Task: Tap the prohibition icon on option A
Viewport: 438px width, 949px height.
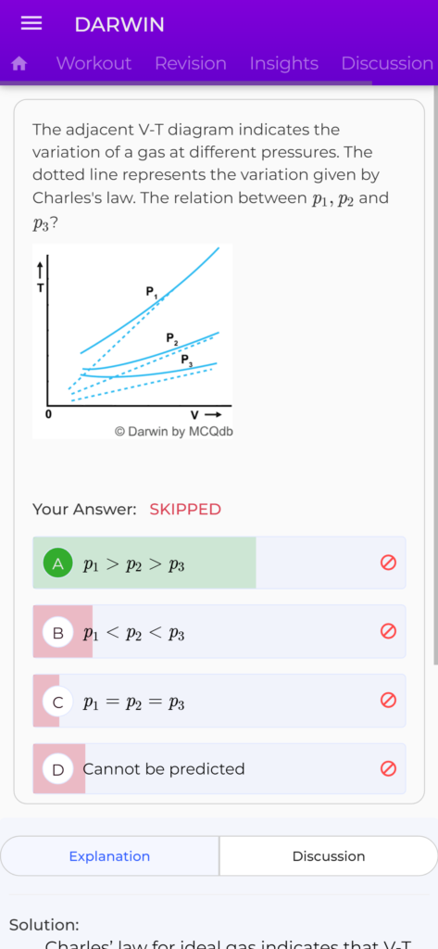Action: (388, 563)
